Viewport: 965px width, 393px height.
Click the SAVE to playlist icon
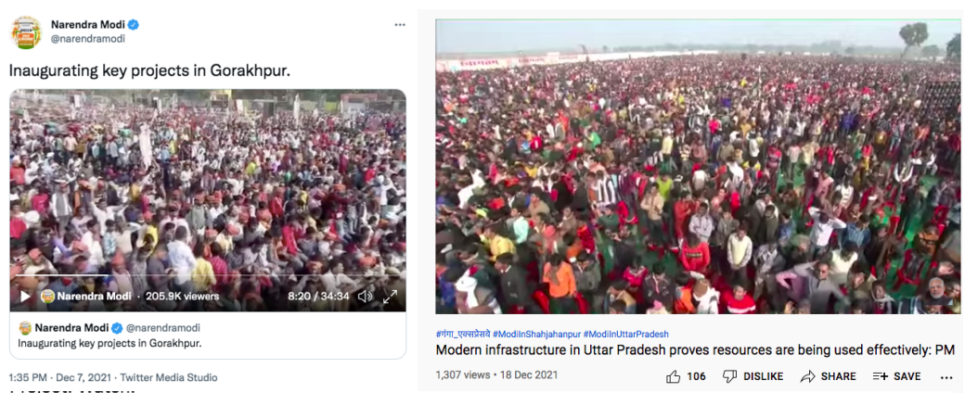tap(880, 376)
